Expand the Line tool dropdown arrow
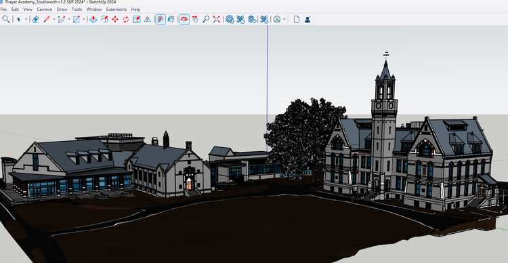The height and width of the screenshot is (263, 508). 54,20
